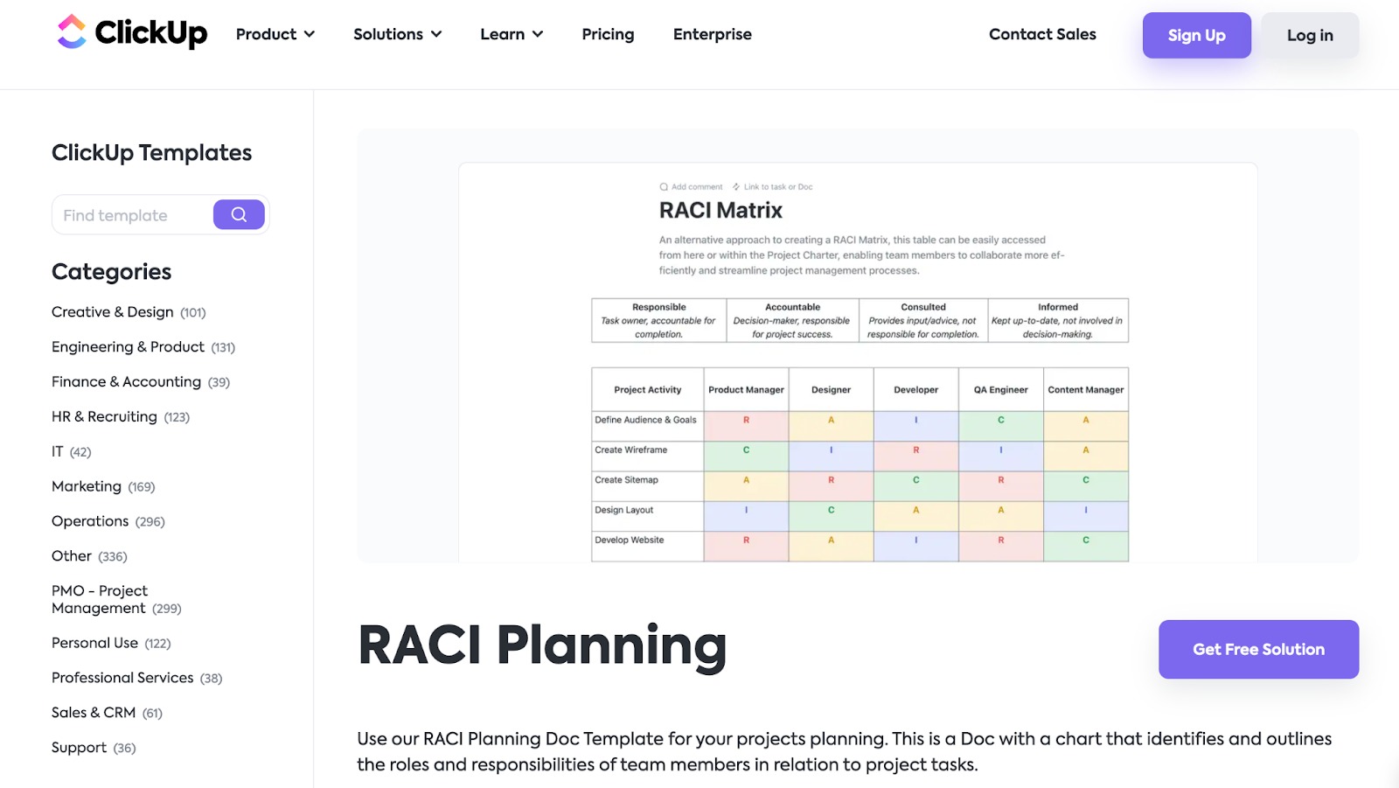Open the Product dropdown menu
Image resolution: width=1399 pixels, height=788 pixels.
275,34
